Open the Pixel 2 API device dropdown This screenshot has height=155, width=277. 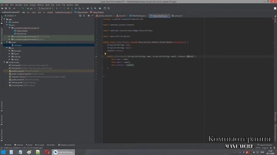click(46, 9)
